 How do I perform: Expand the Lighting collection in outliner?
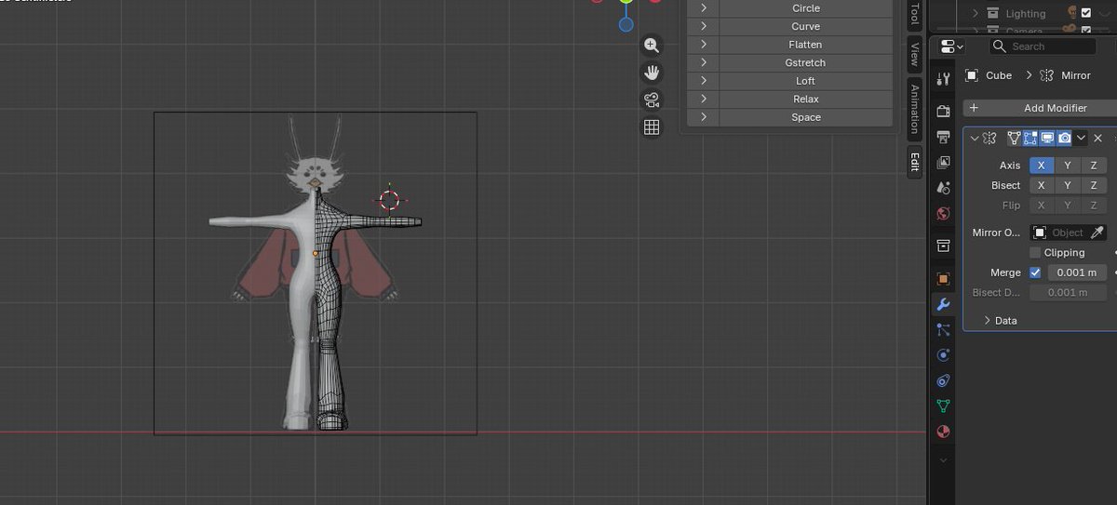tap(976, 13)
